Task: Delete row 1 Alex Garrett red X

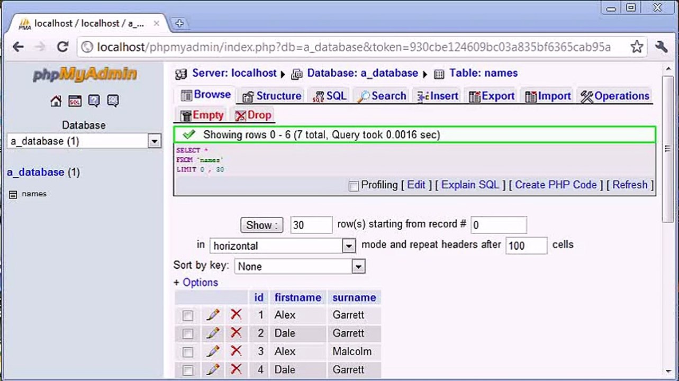Action: pos(236,315)
